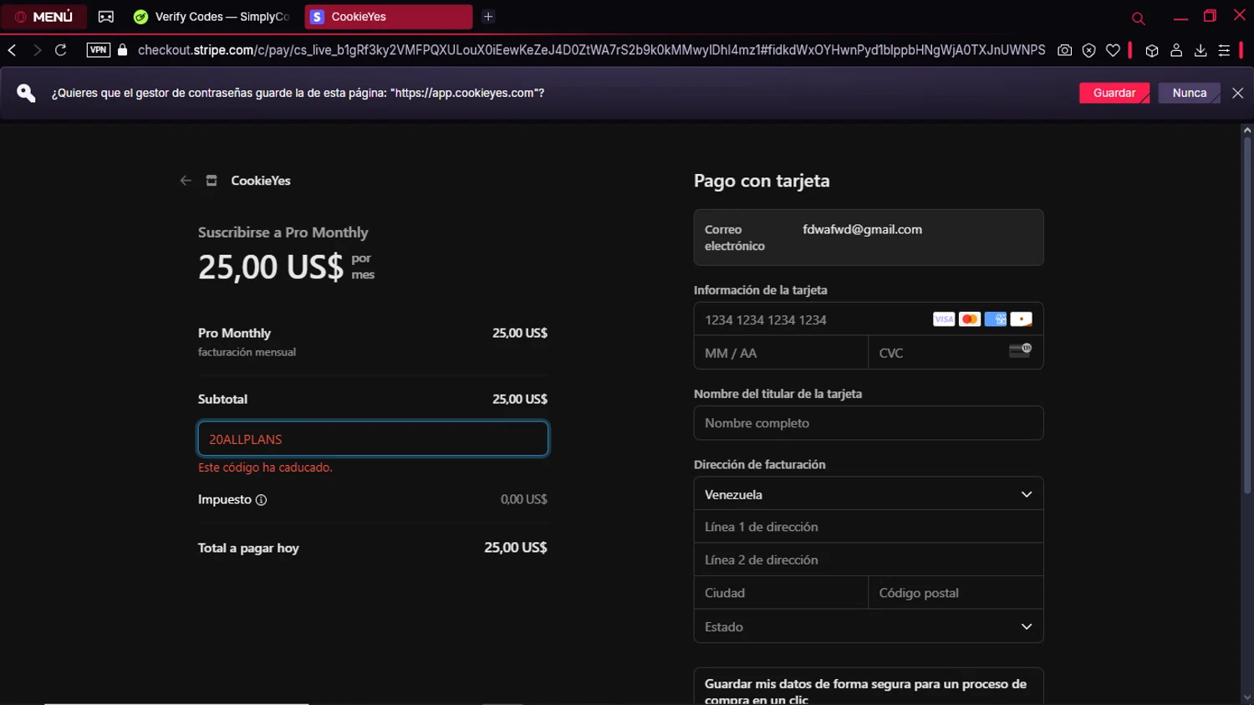Screen dimensions: 1254x705
Task: Add page to bookmarks heart icon
Action: click(x=1113, y=50)
